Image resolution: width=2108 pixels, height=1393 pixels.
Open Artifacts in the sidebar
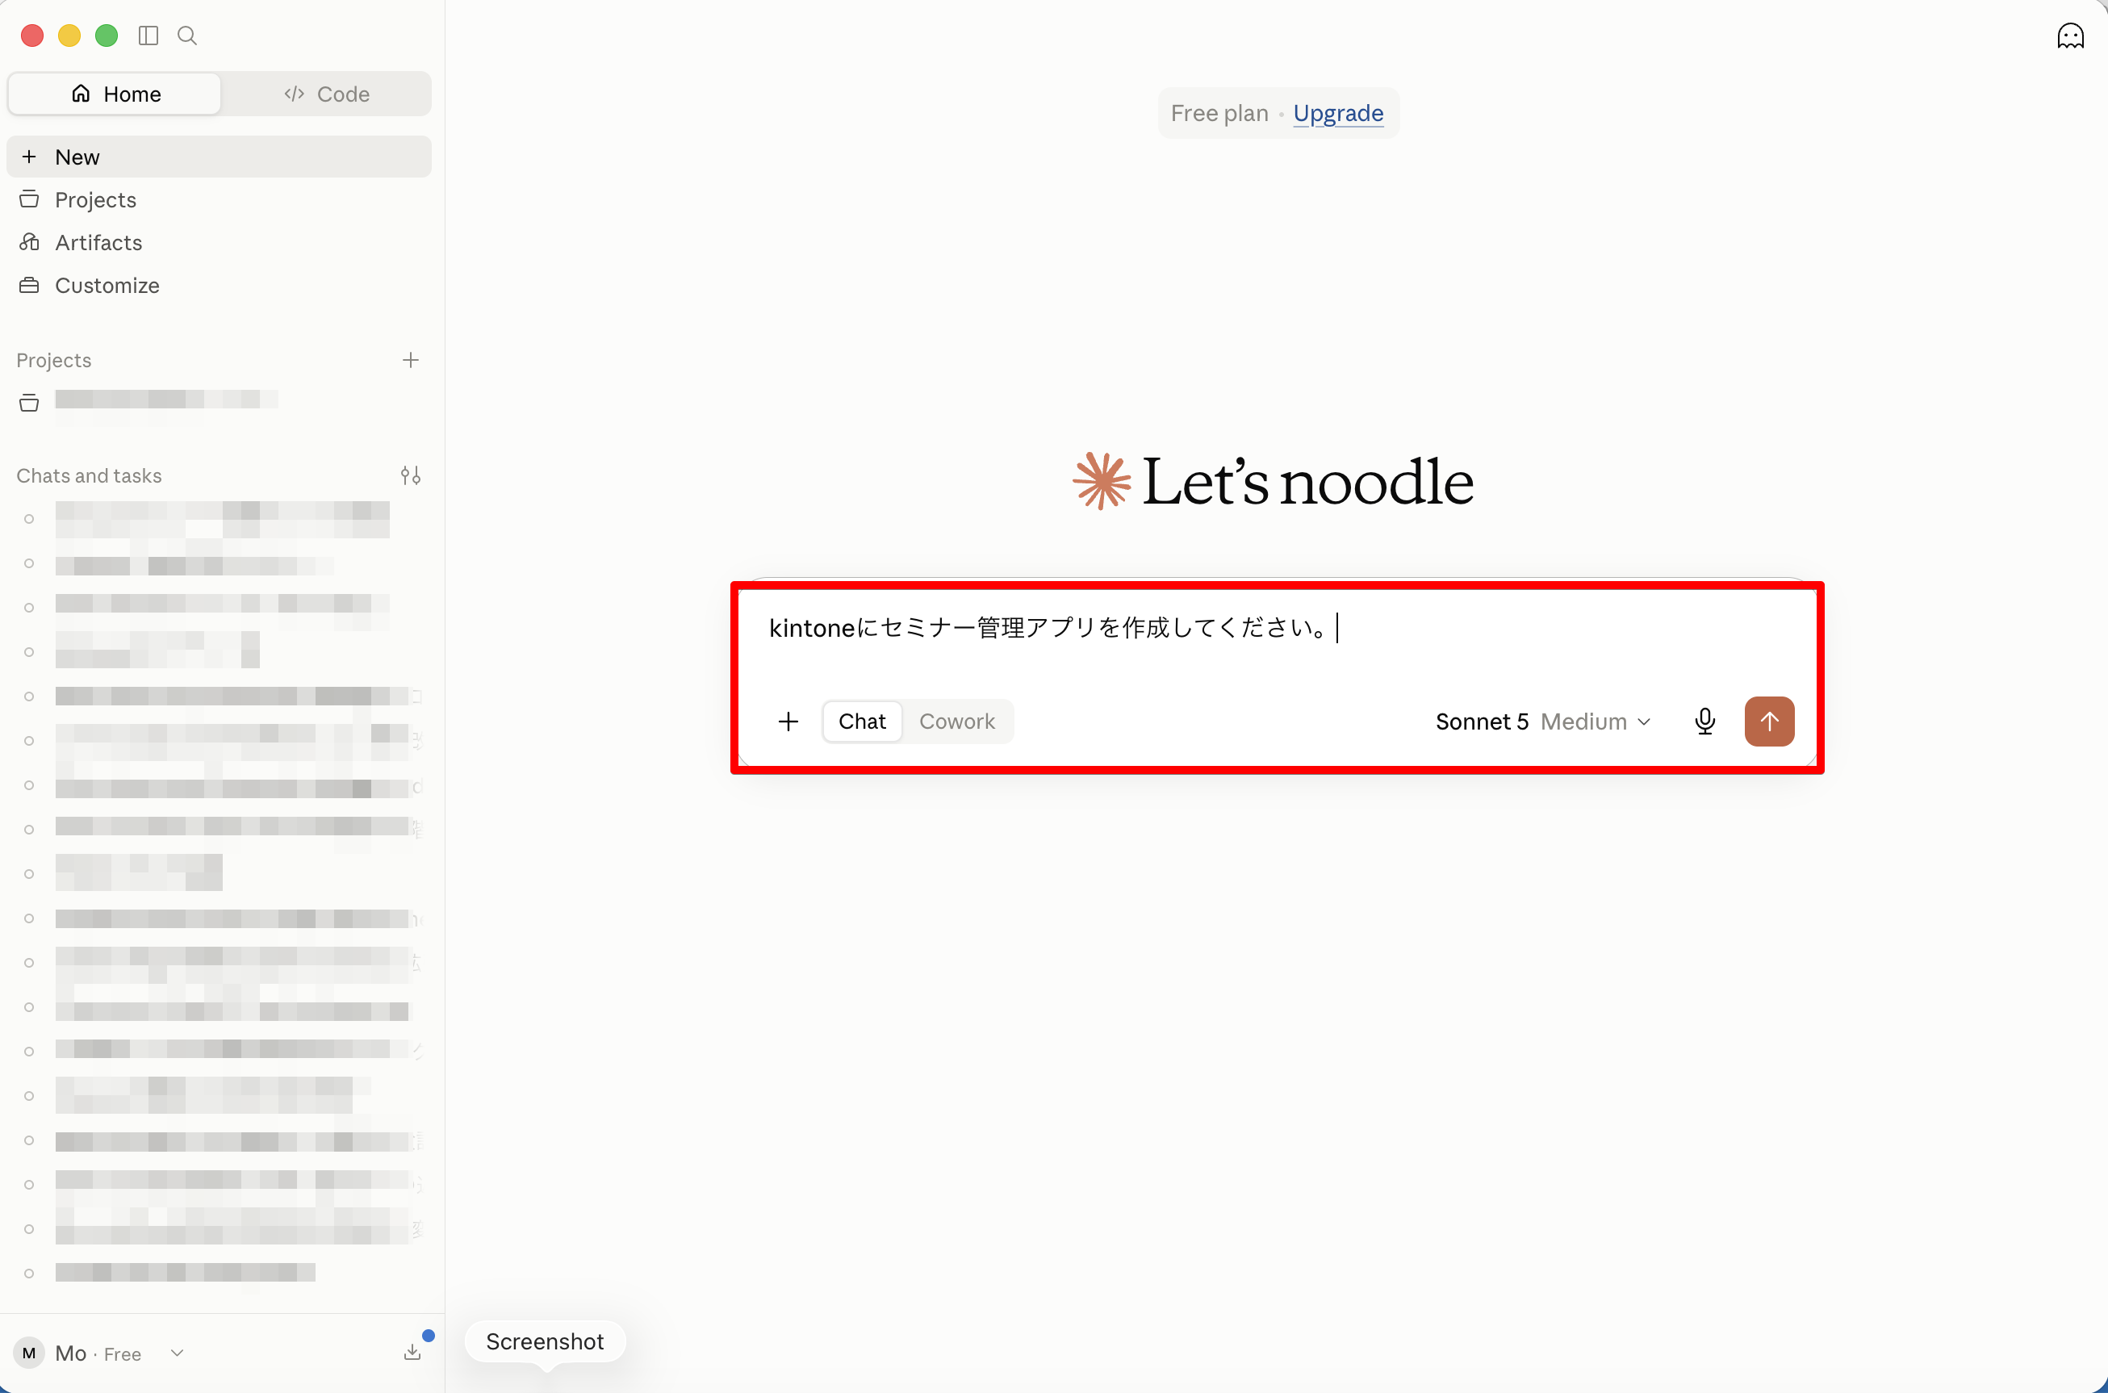(x=219, y=243)
